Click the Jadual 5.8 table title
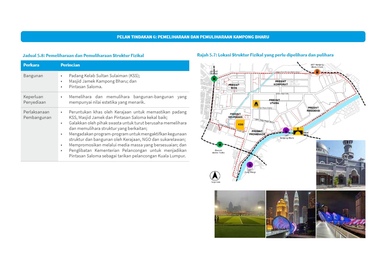The width and height of the screenshot is (386, 272). tap(83, 55)
